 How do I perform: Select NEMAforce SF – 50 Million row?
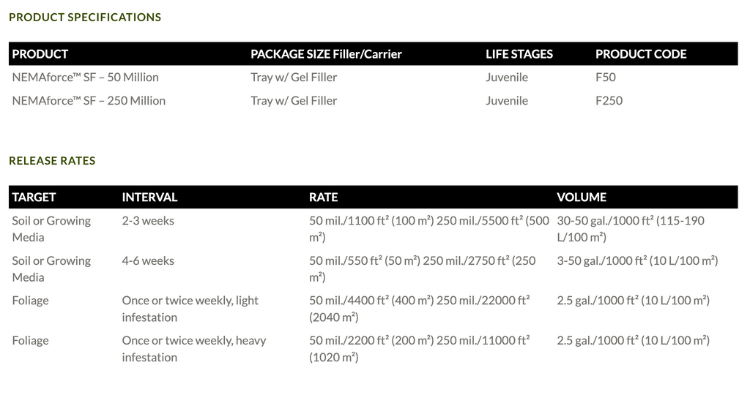point(373,78)
